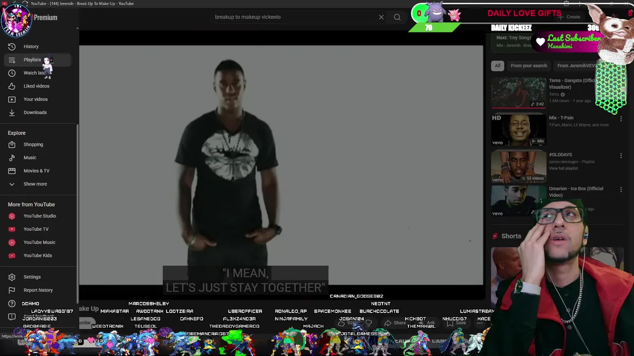Click the Mix - T-Pain title
Screen dimensions: 634x356
(x=561, y=118)
